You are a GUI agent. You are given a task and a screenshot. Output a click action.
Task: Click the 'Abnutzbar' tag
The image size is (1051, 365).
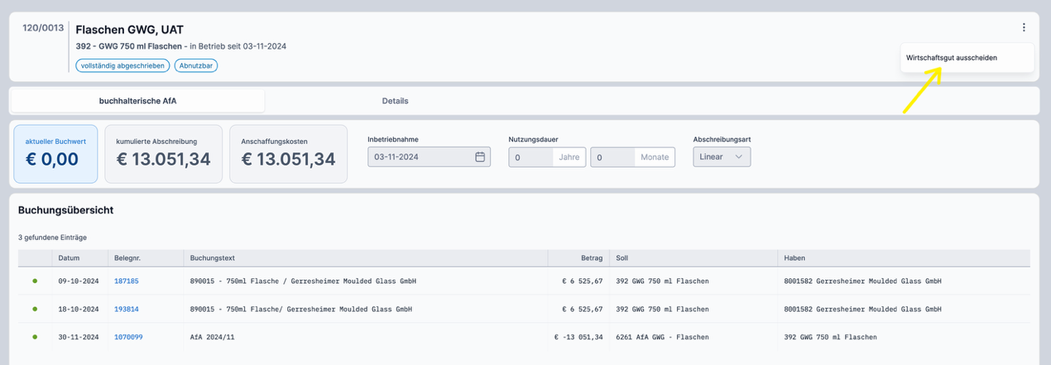coord(196,65)
